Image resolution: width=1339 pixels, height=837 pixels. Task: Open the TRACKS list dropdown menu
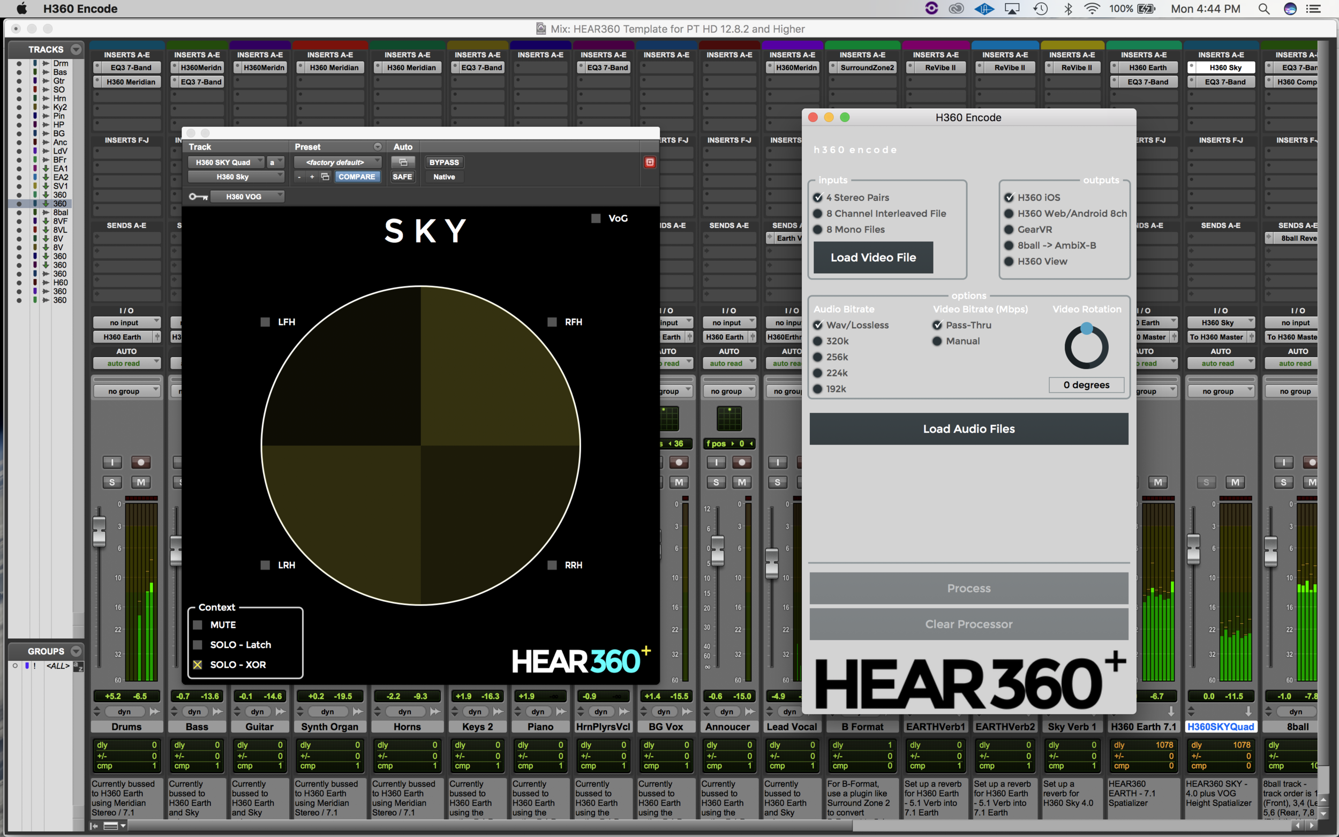click(77, 49)
